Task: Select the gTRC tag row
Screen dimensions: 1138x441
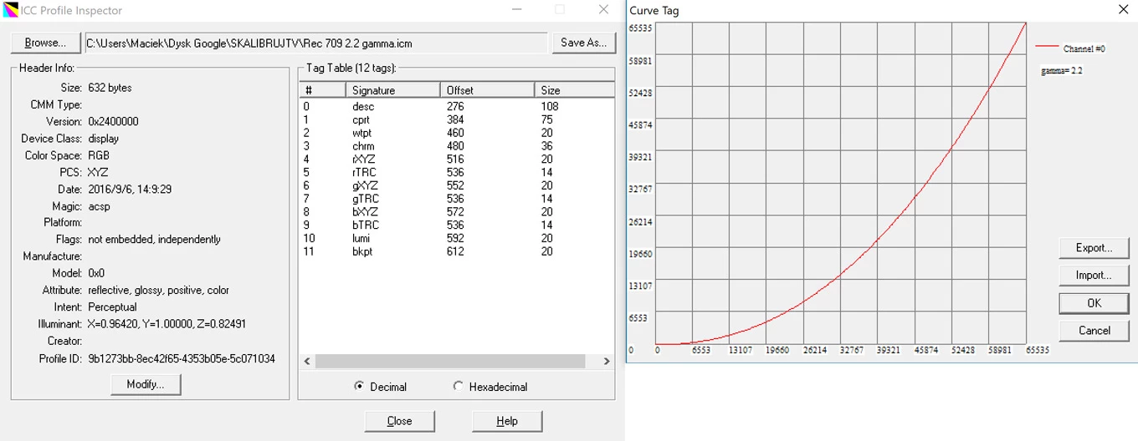Action: coord(456,199)
